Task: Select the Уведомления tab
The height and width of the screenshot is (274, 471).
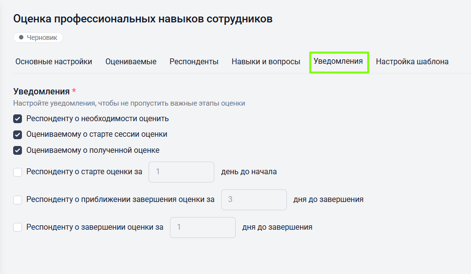Action: tap(338, 61)
